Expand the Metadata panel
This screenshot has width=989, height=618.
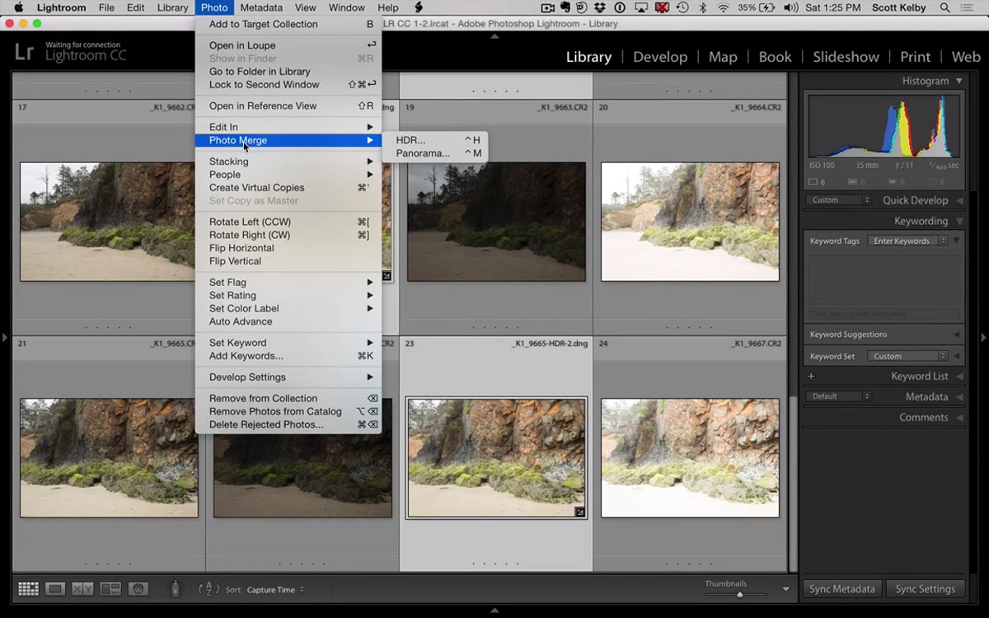click(959, 396)
